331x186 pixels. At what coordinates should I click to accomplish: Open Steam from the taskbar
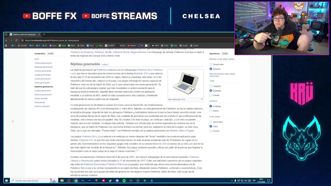pos(110,181)
